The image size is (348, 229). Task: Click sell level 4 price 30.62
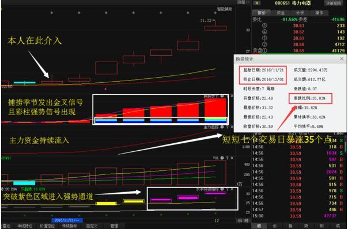coord(298,32)
